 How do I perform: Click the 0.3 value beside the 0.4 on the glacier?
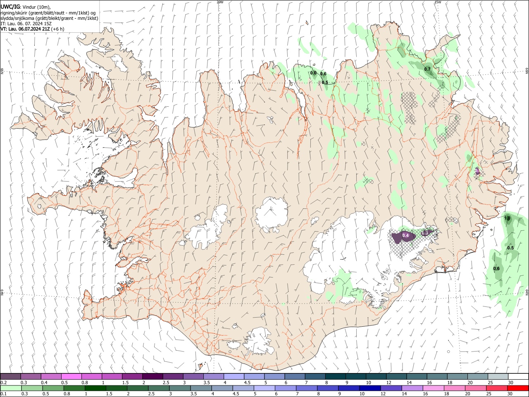[425, 233]
